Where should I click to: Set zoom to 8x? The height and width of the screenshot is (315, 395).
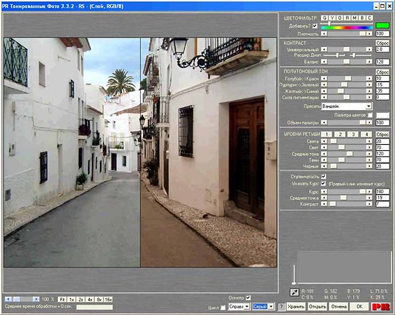coord(99,299)
